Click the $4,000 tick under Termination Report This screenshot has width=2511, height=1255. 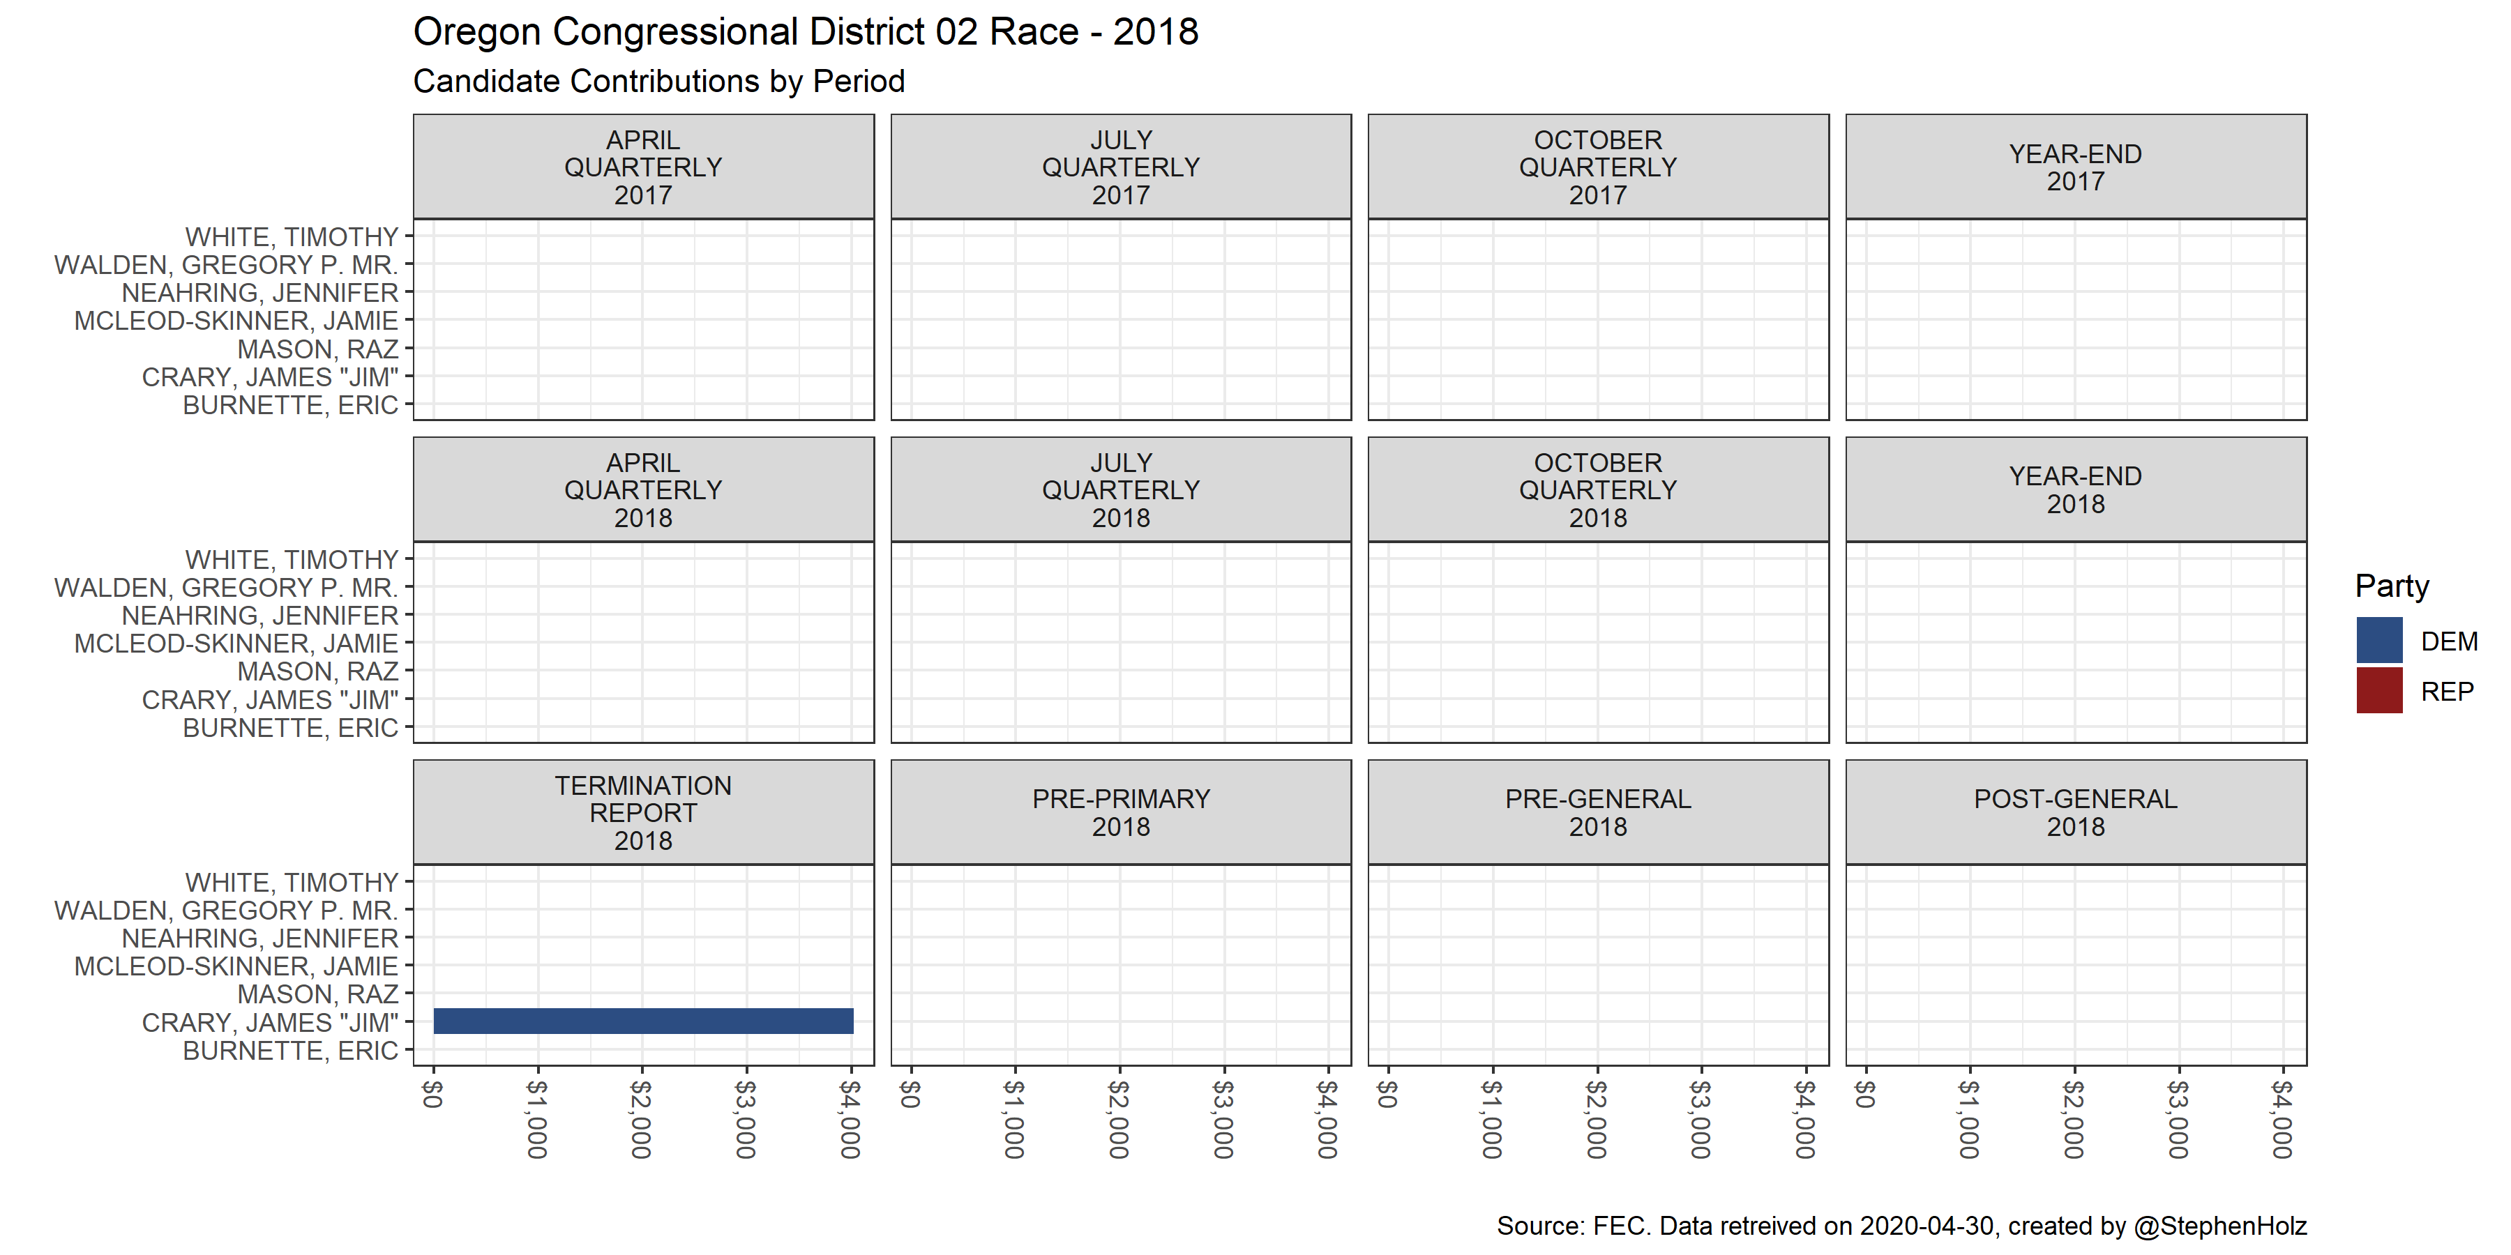pos(850,1118)
